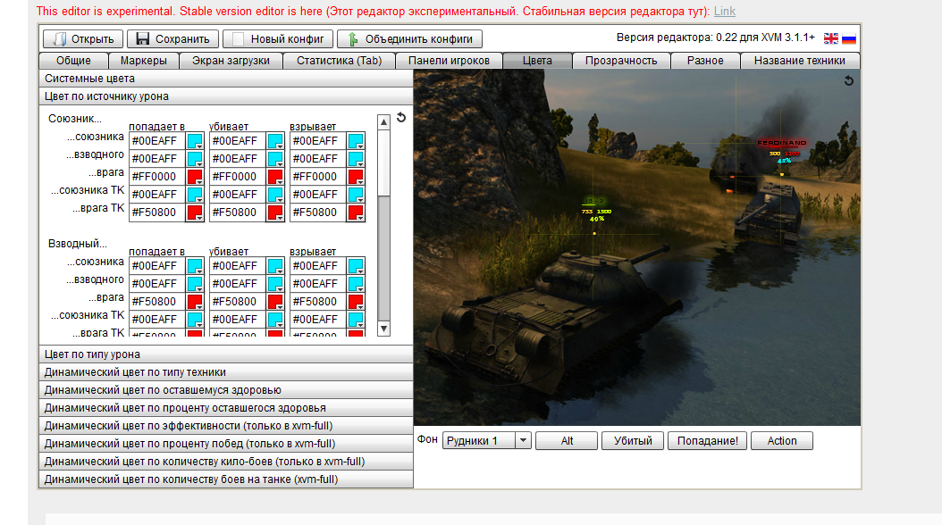Open the Открыть config button
942x525 pixels.
(83, 39)
